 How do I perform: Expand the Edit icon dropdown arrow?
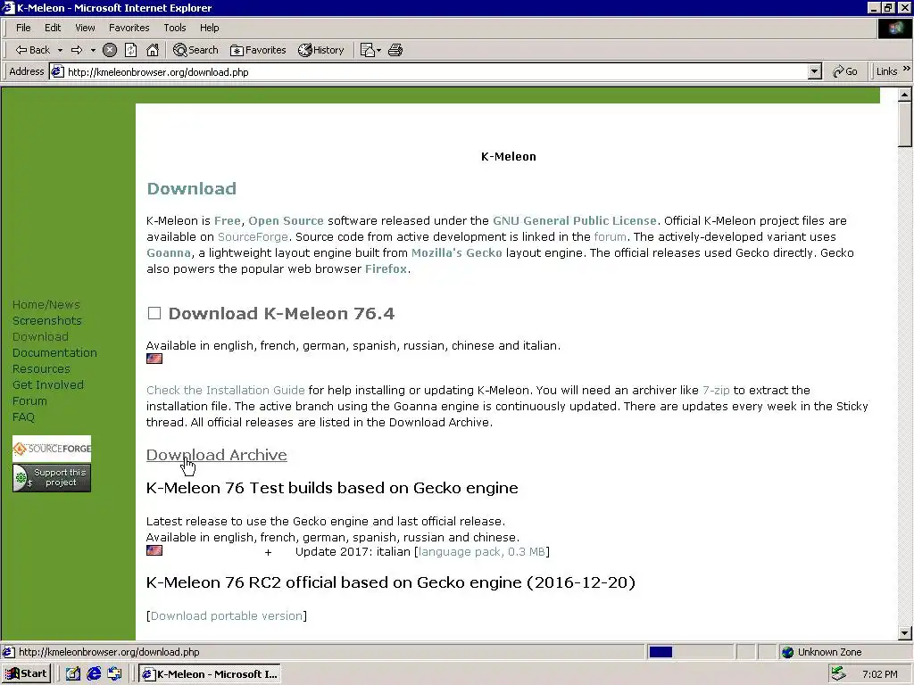[378, 50]
